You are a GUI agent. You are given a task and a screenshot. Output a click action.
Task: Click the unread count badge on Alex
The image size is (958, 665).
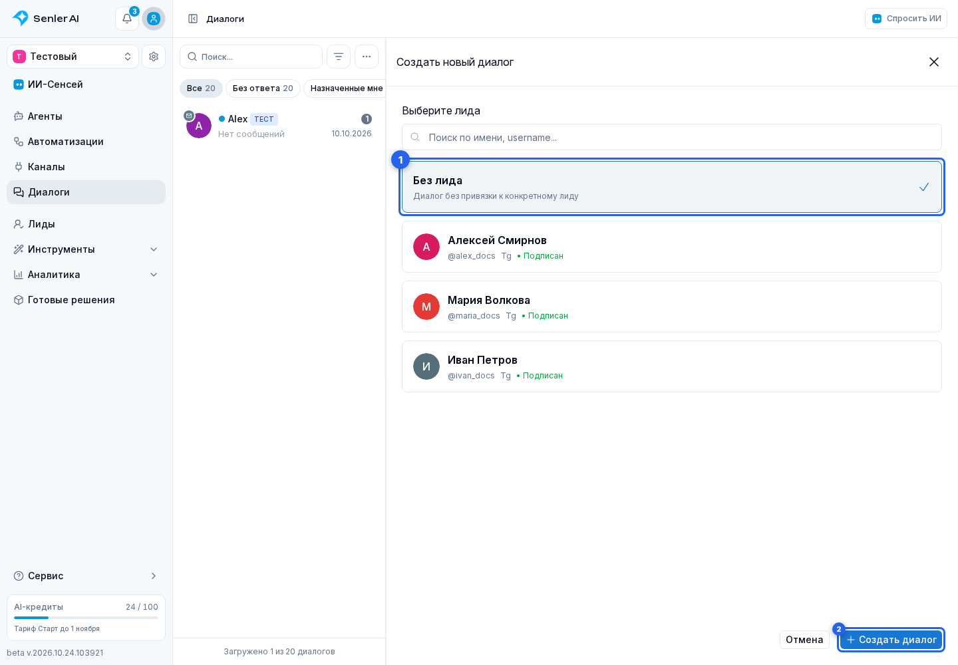pos(367,119)
